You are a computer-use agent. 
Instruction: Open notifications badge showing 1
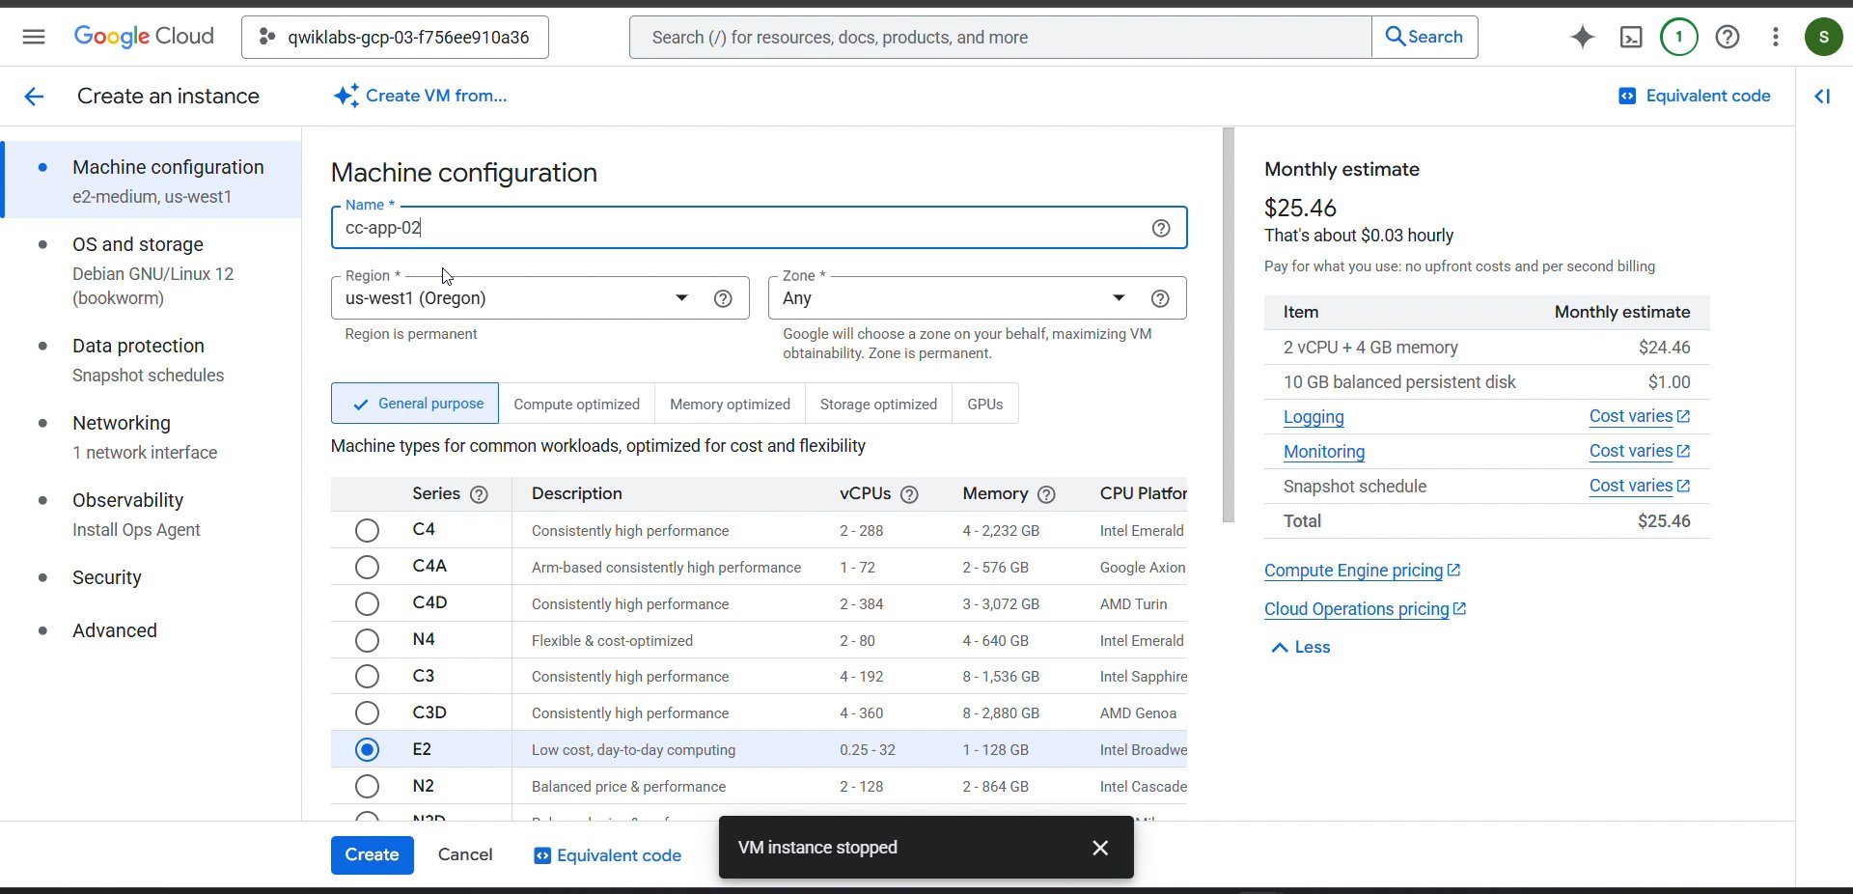tap(1679, 37)
